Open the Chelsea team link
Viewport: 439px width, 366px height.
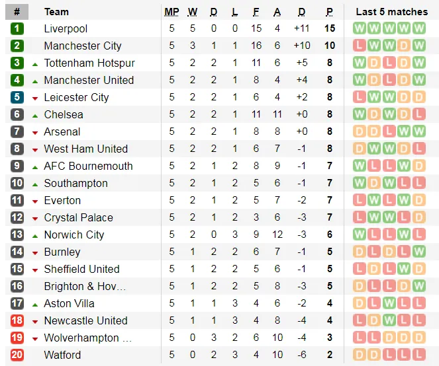pos(64,114)
